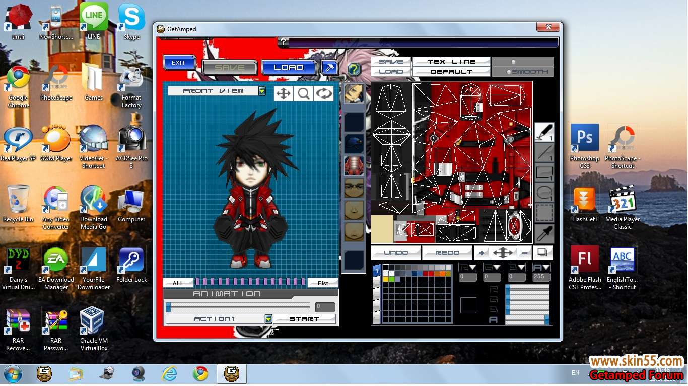Image resolution: width=688 pixels, height=386 pixels.
Task: Click the UNDO button
Action: [x=396, y=253]
